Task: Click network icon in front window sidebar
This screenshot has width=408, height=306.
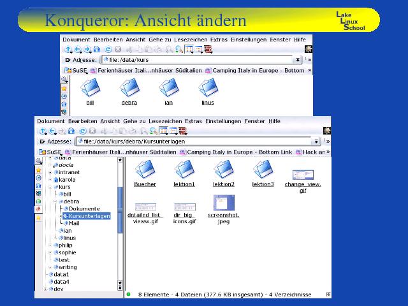Action: [x=38, y=194]
